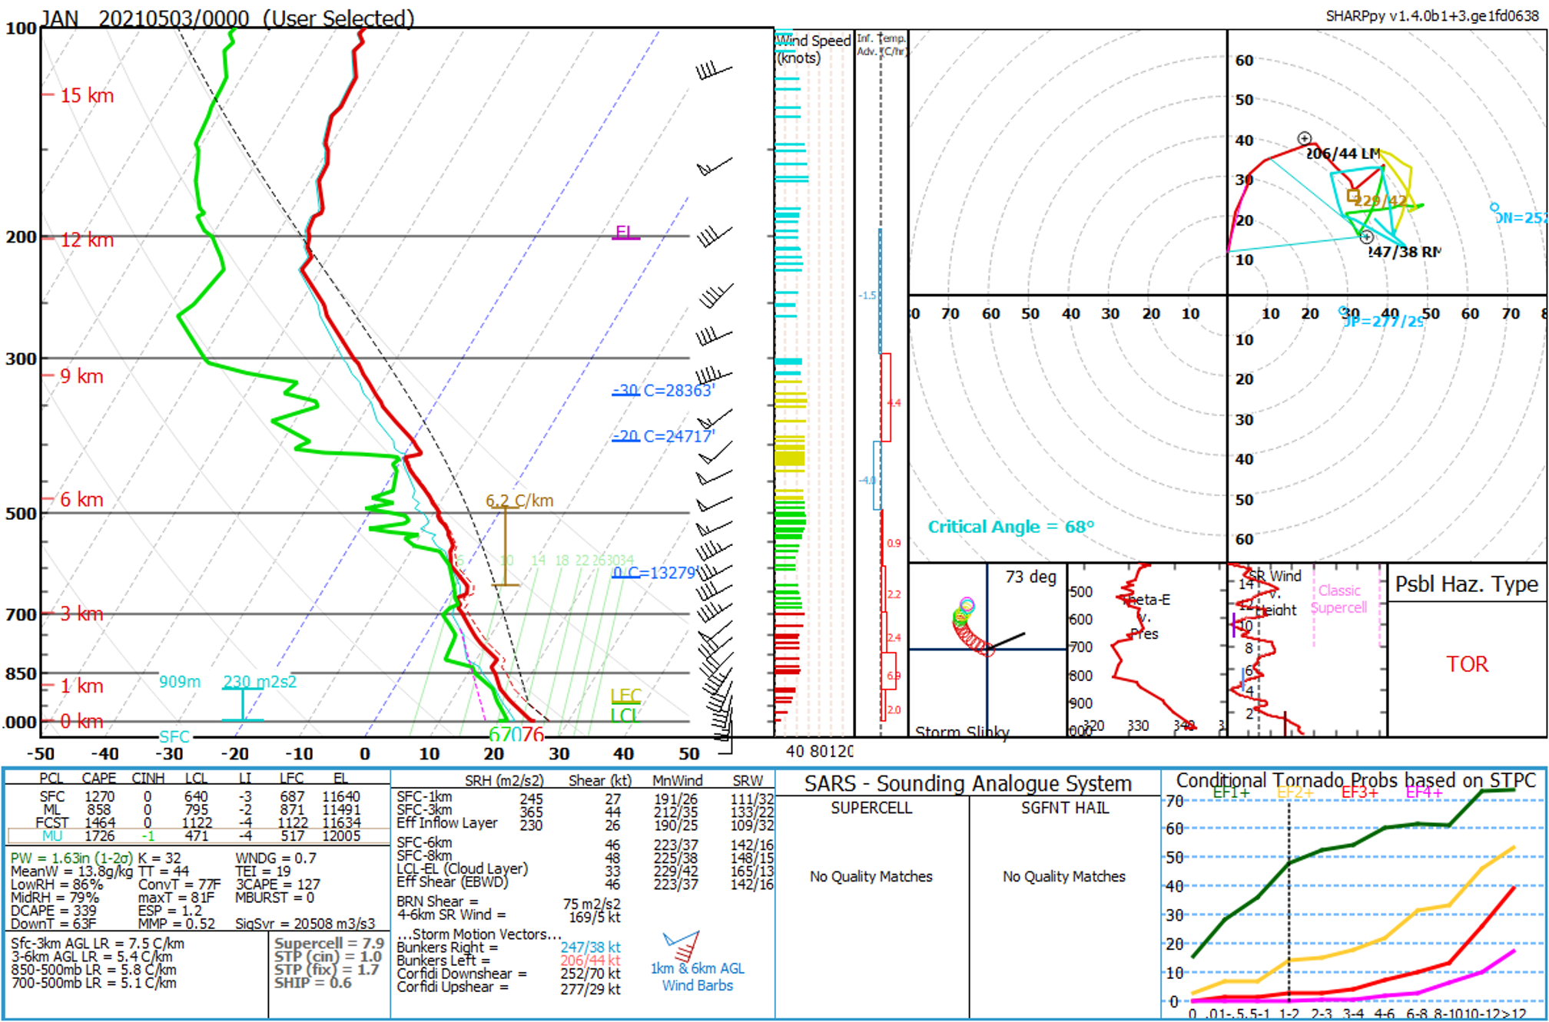The width and height of the screenshot is (1549, 1022).
Task: Click the SGFNT HAIL column header in SARS
Action: point(1064,808)
